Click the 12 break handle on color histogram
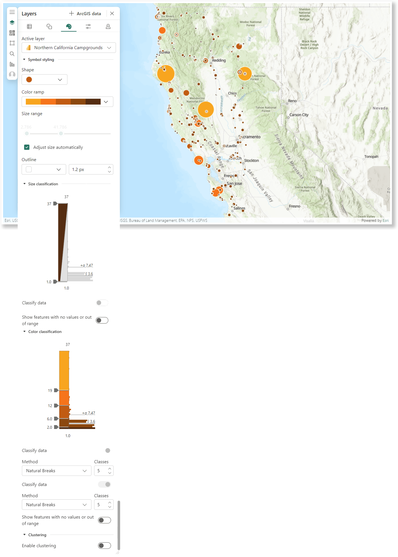This screenshot has height=557, width=398. click(56, 405)
